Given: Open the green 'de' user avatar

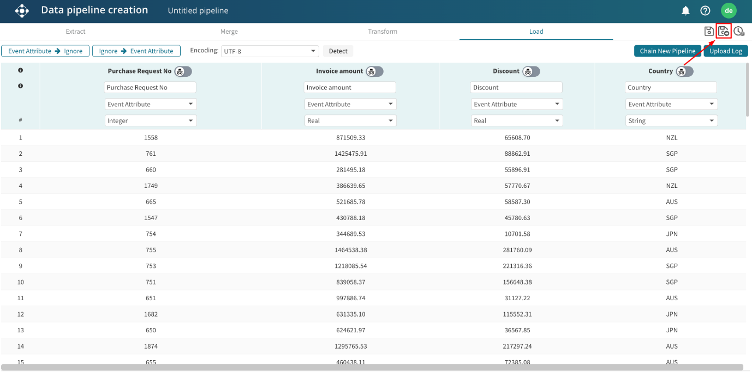Looking at the screenshot, I should click(728, 11).
